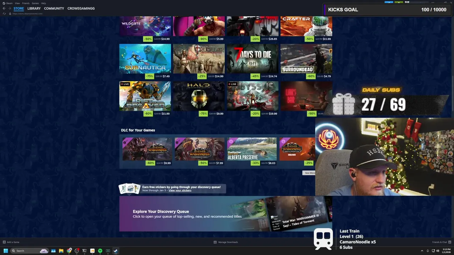Click the $9.99 Halo price tag
Screen dimensions: 454x255
[x=220, y=114]
